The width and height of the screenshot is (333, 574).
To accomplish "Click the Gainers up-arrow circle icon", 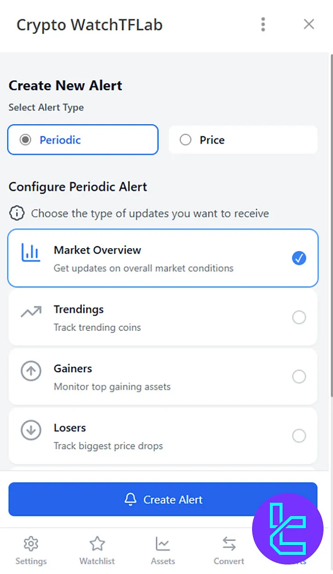I will click(x=30, y=371).
